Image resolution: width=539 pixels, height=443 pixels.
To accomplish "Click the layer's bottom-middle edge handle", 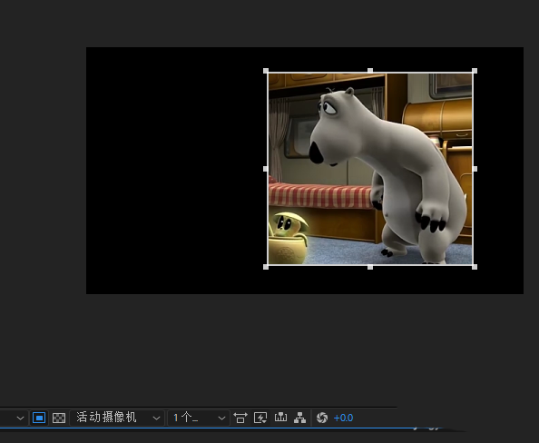I will (x=370, y=267).
